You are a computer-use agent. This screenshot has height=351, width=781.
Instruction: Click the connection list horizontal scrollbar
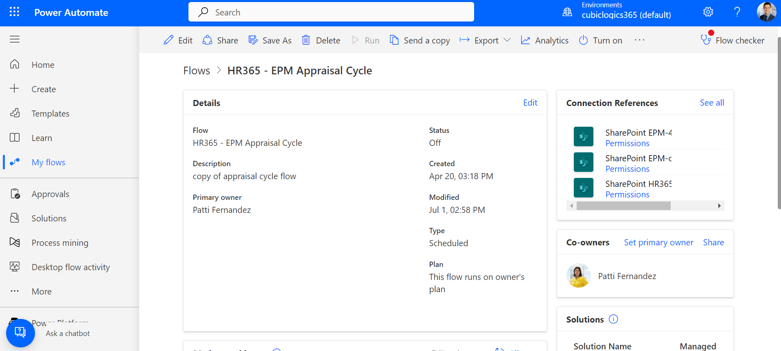[623, 206]
